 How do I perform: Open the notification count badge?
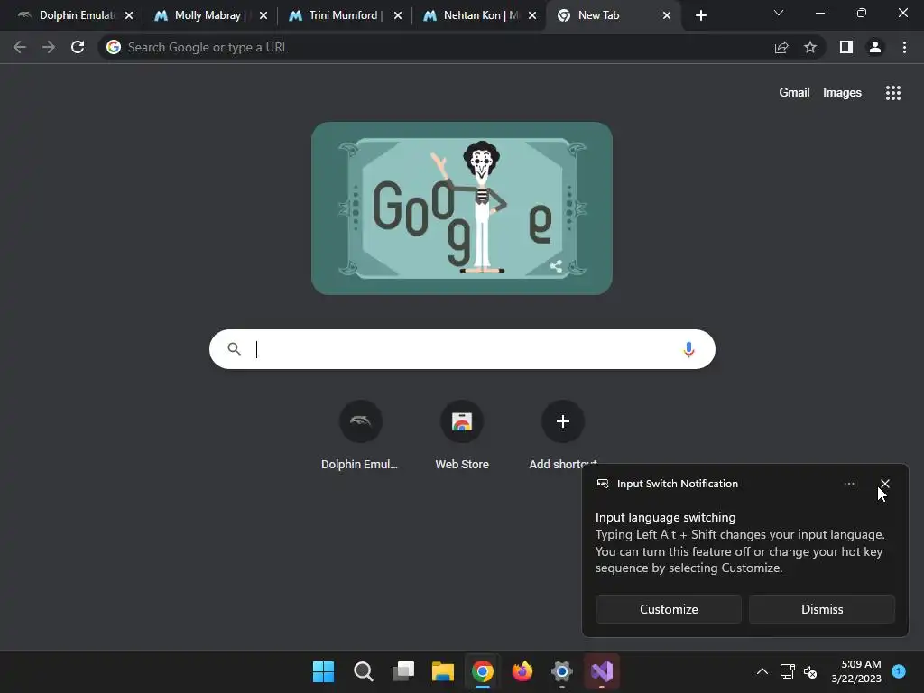[x=898, y=670]
